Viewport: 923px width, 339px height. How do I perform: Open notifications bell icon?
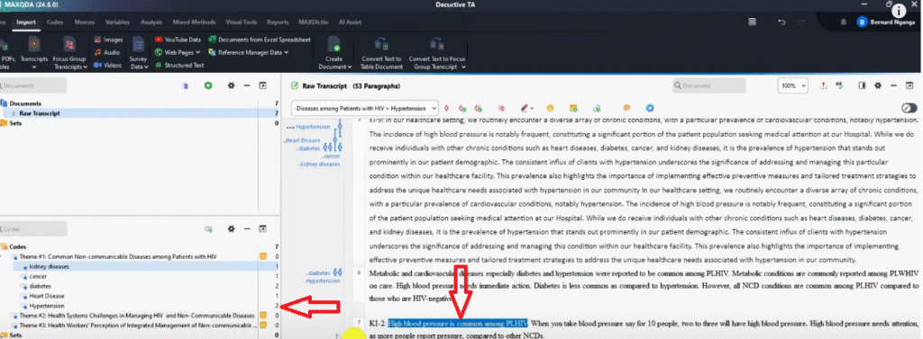click(843, 22)
